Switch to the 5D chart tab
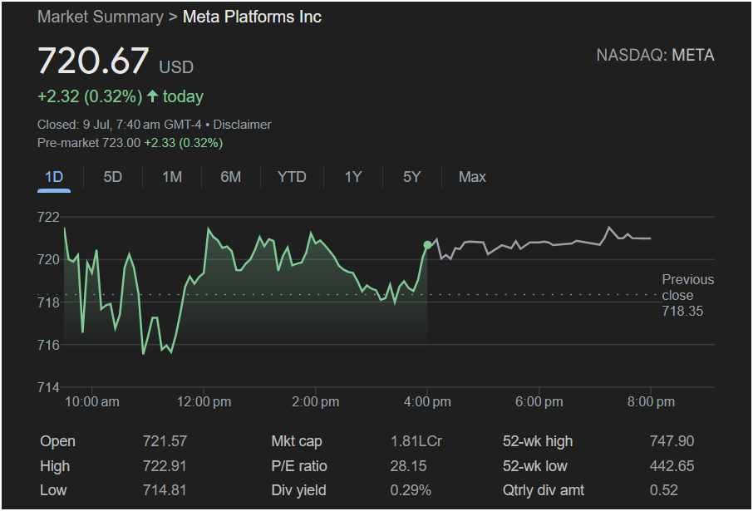Image resolution: width=753 pixels, height=511 pixels. click(x=113, y=177)
